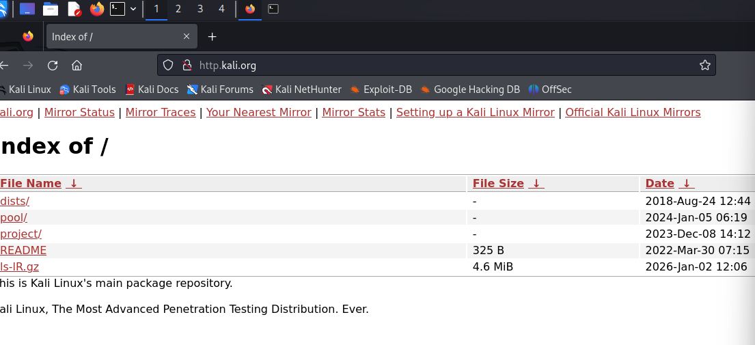Click the date '2022-Mar-30 07:15'

click(697, 251)
